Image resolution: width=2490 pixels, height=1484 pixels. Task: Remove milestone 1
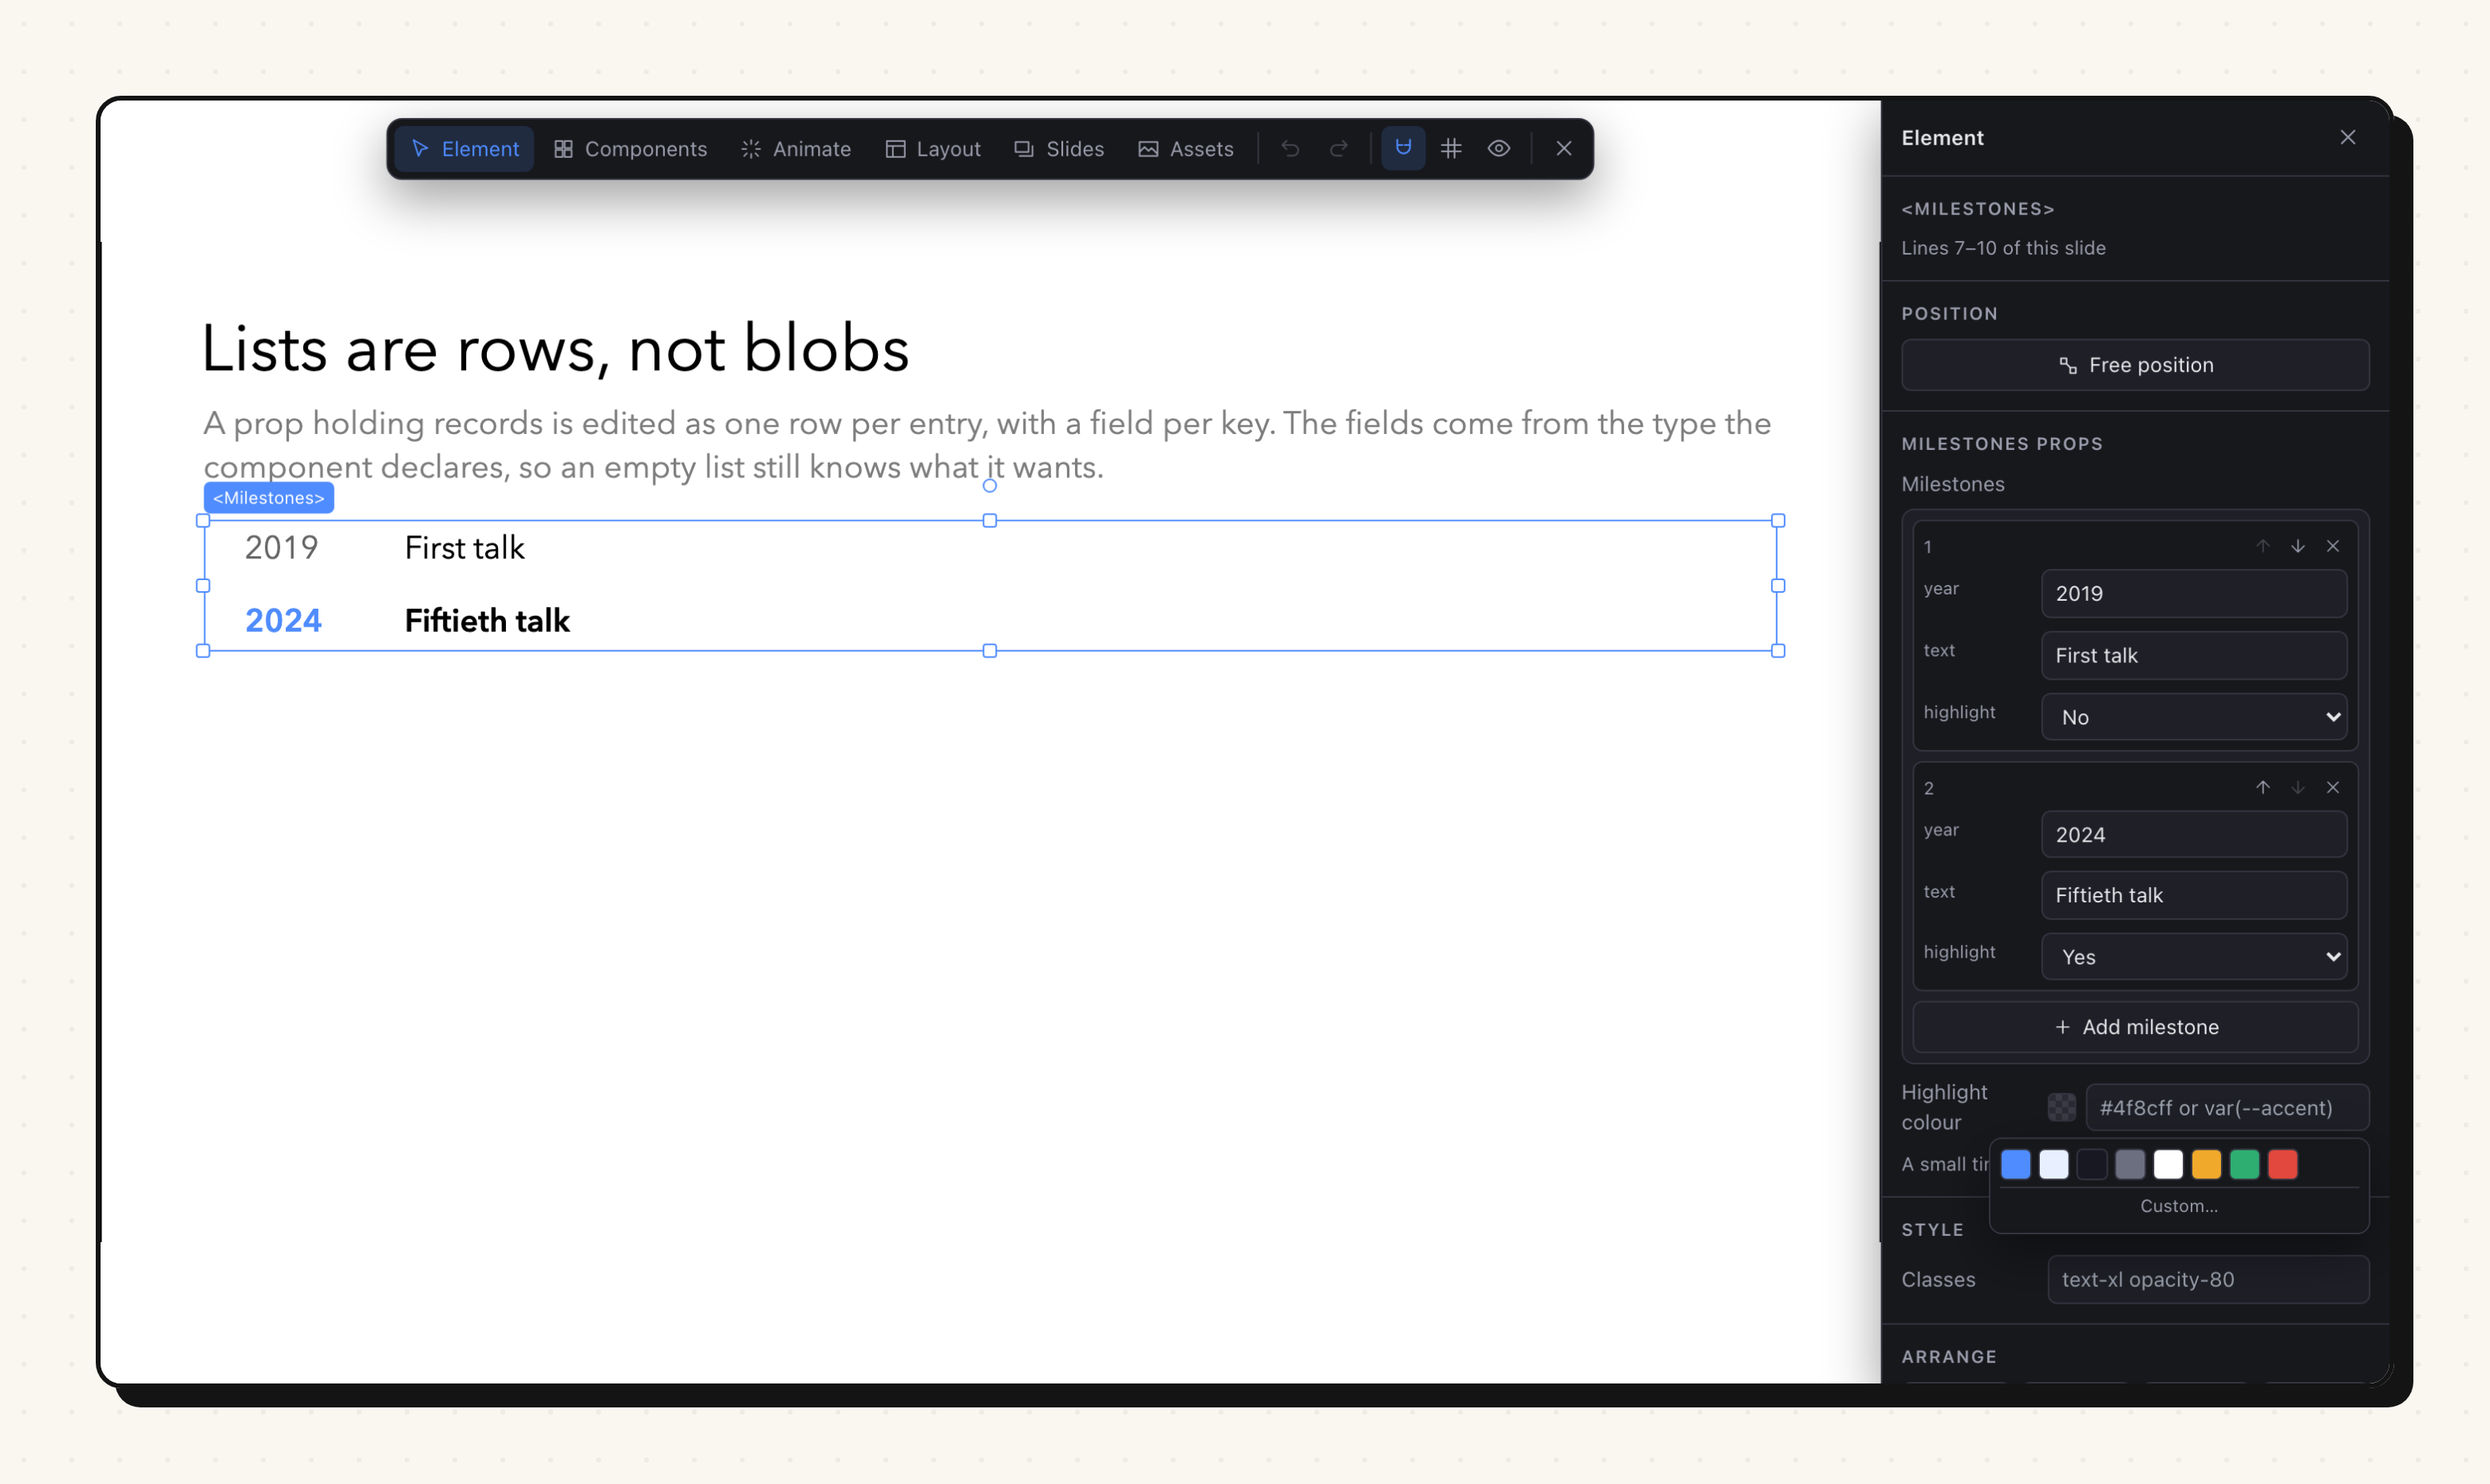pos(2333,546)
